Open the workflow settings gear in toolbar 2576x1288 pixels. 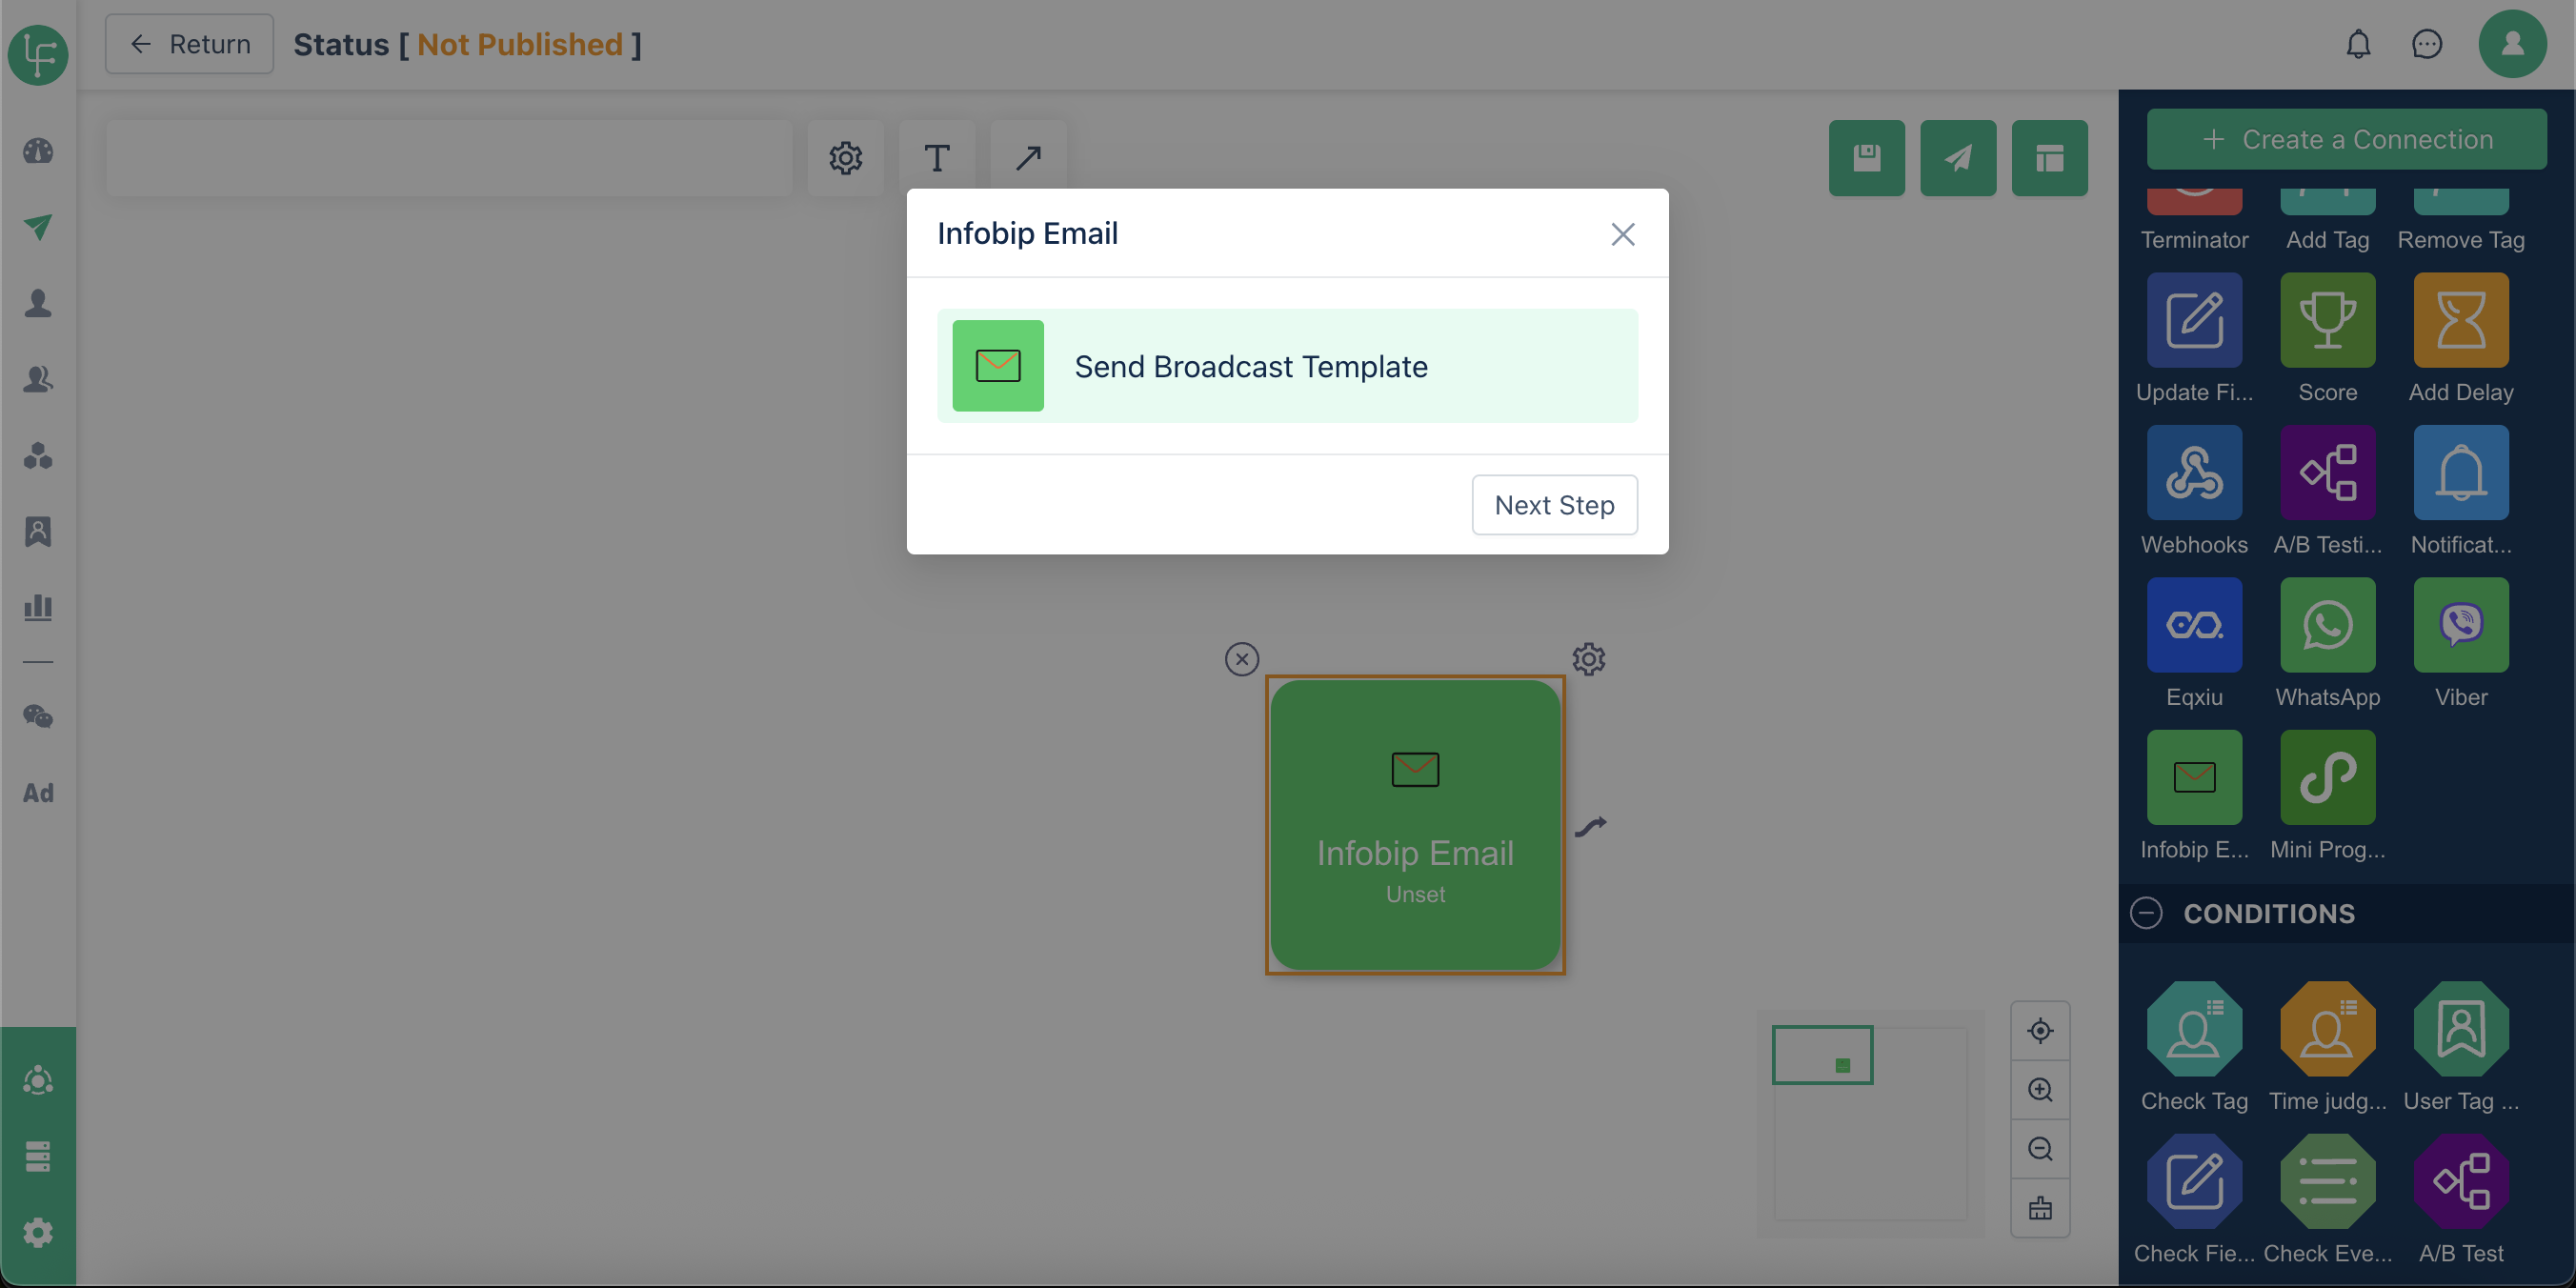tap(845, 158)
